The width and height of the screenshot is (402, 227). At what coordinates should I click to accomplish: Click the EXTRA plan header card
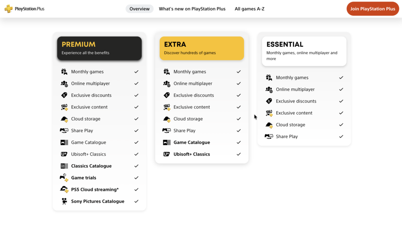click(201, 48)
